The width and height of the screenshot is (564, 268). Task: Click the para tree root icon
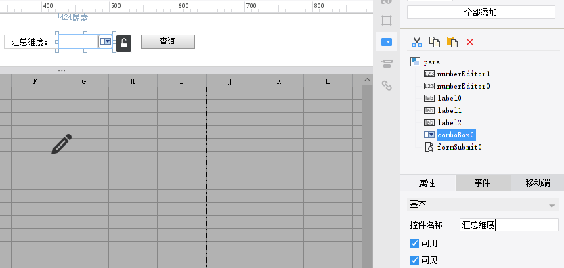[x=415, y=62]
